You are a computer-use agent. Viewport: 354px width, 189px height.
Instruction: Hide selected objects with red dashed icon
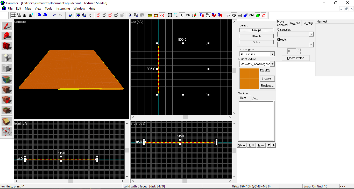[x=98, y=15]
